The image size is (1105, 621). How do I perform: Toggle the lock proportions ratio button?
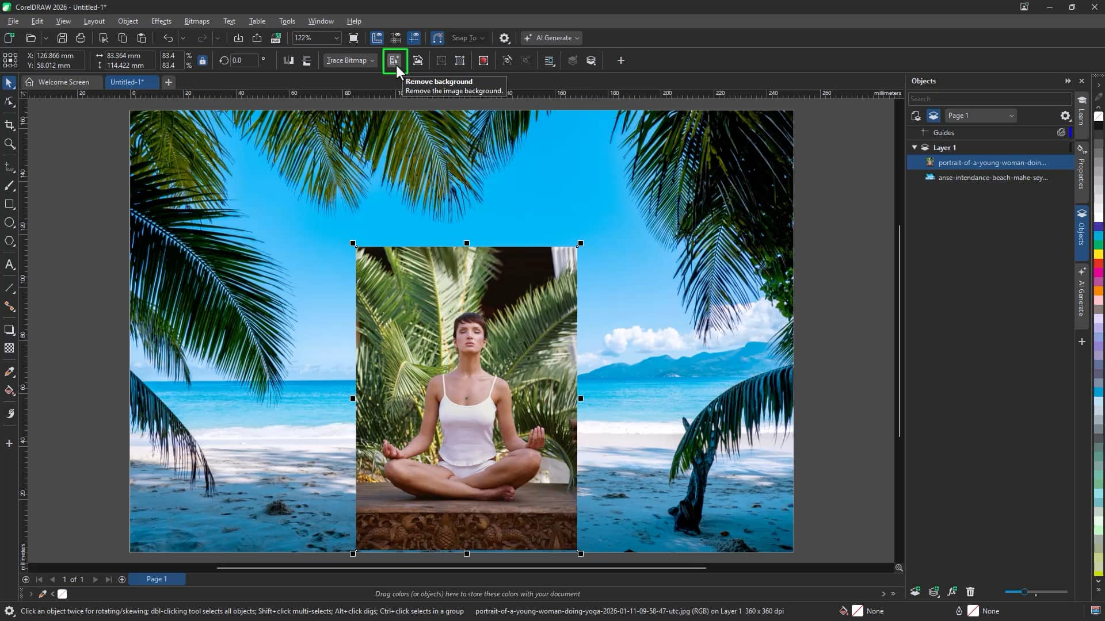point(203,60)
